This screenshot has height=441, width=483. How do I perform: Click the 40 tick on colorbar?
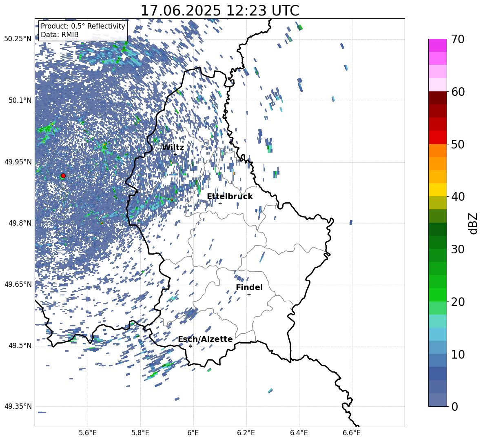458,197
